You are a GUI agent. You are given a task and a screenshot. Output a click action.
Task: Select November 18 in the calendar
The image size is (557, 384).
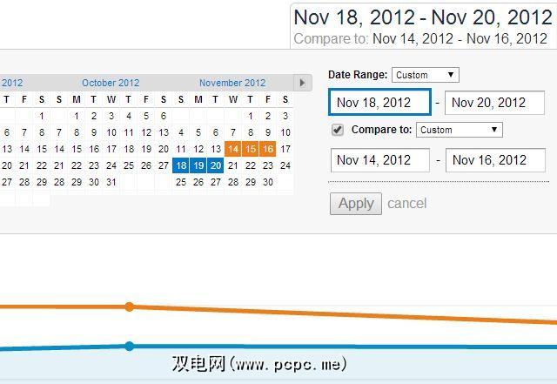tap(181, 165)
